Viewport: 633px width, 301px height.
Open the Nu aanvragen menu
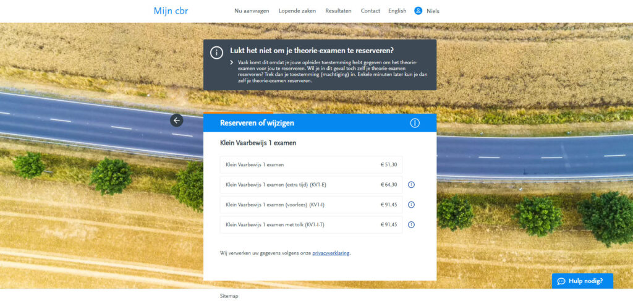click(252, 11)
